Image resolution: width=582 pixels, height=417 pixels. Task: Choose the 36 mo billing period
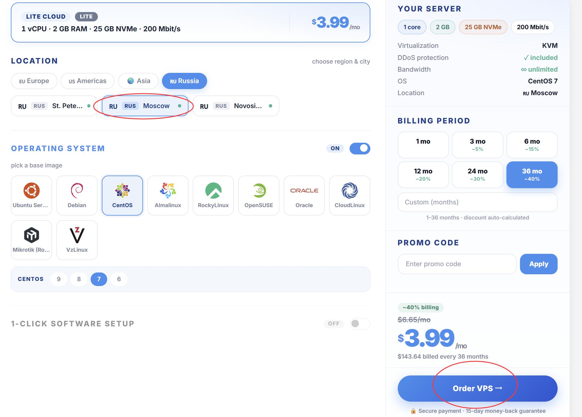[532, 175]
